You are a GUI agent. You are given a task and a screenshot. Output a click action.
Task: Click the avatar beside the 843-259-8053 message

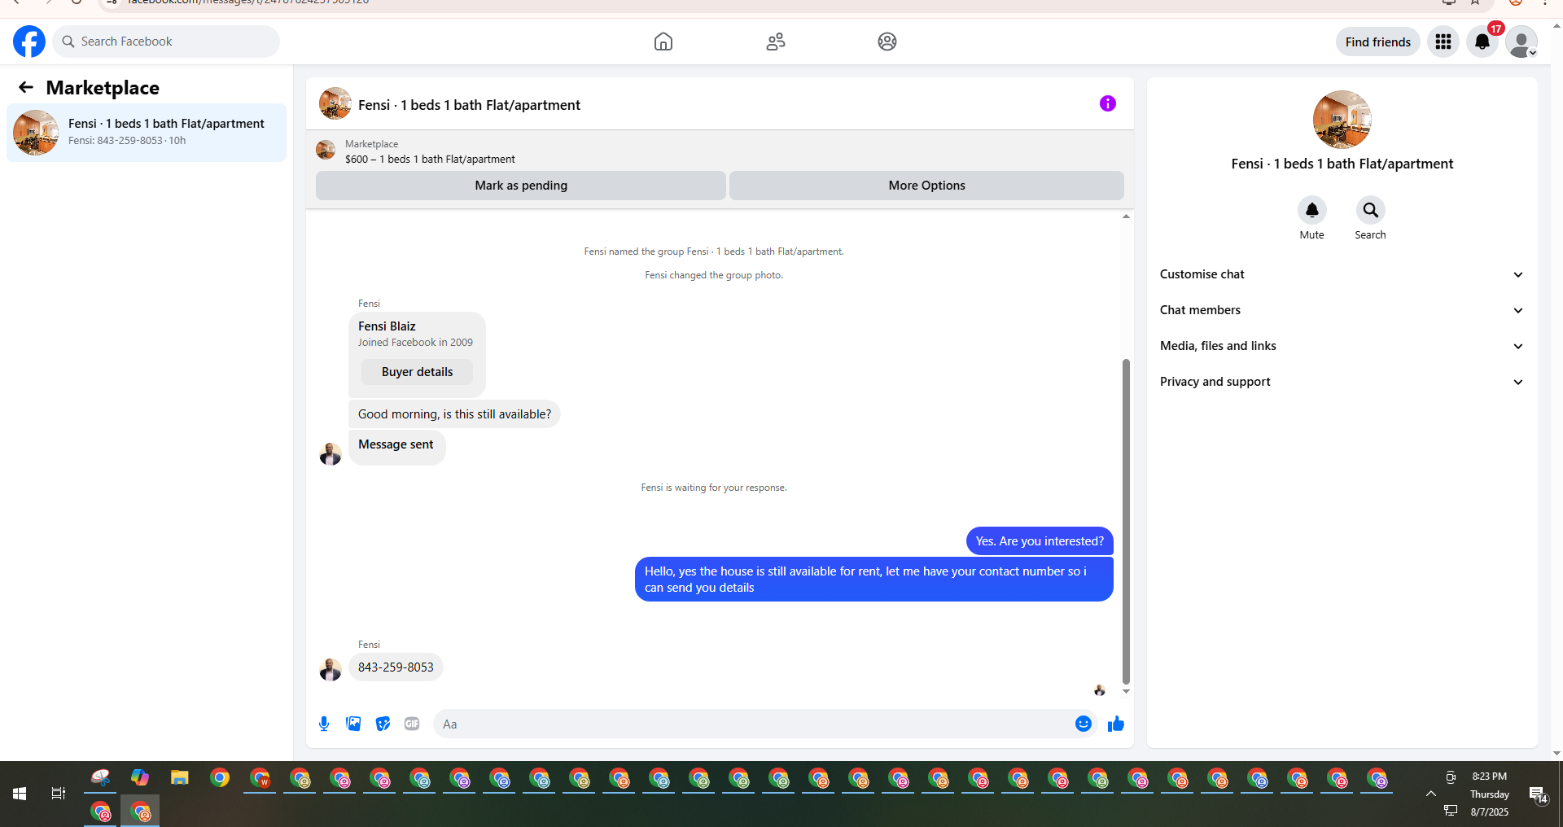click(x=331, y=670)
